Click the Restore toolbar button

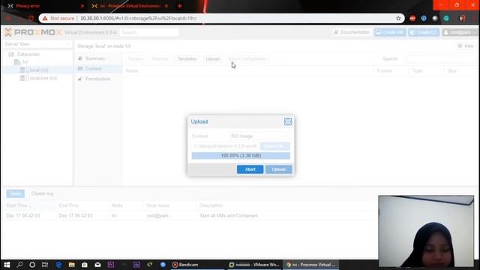click(136, 58)
